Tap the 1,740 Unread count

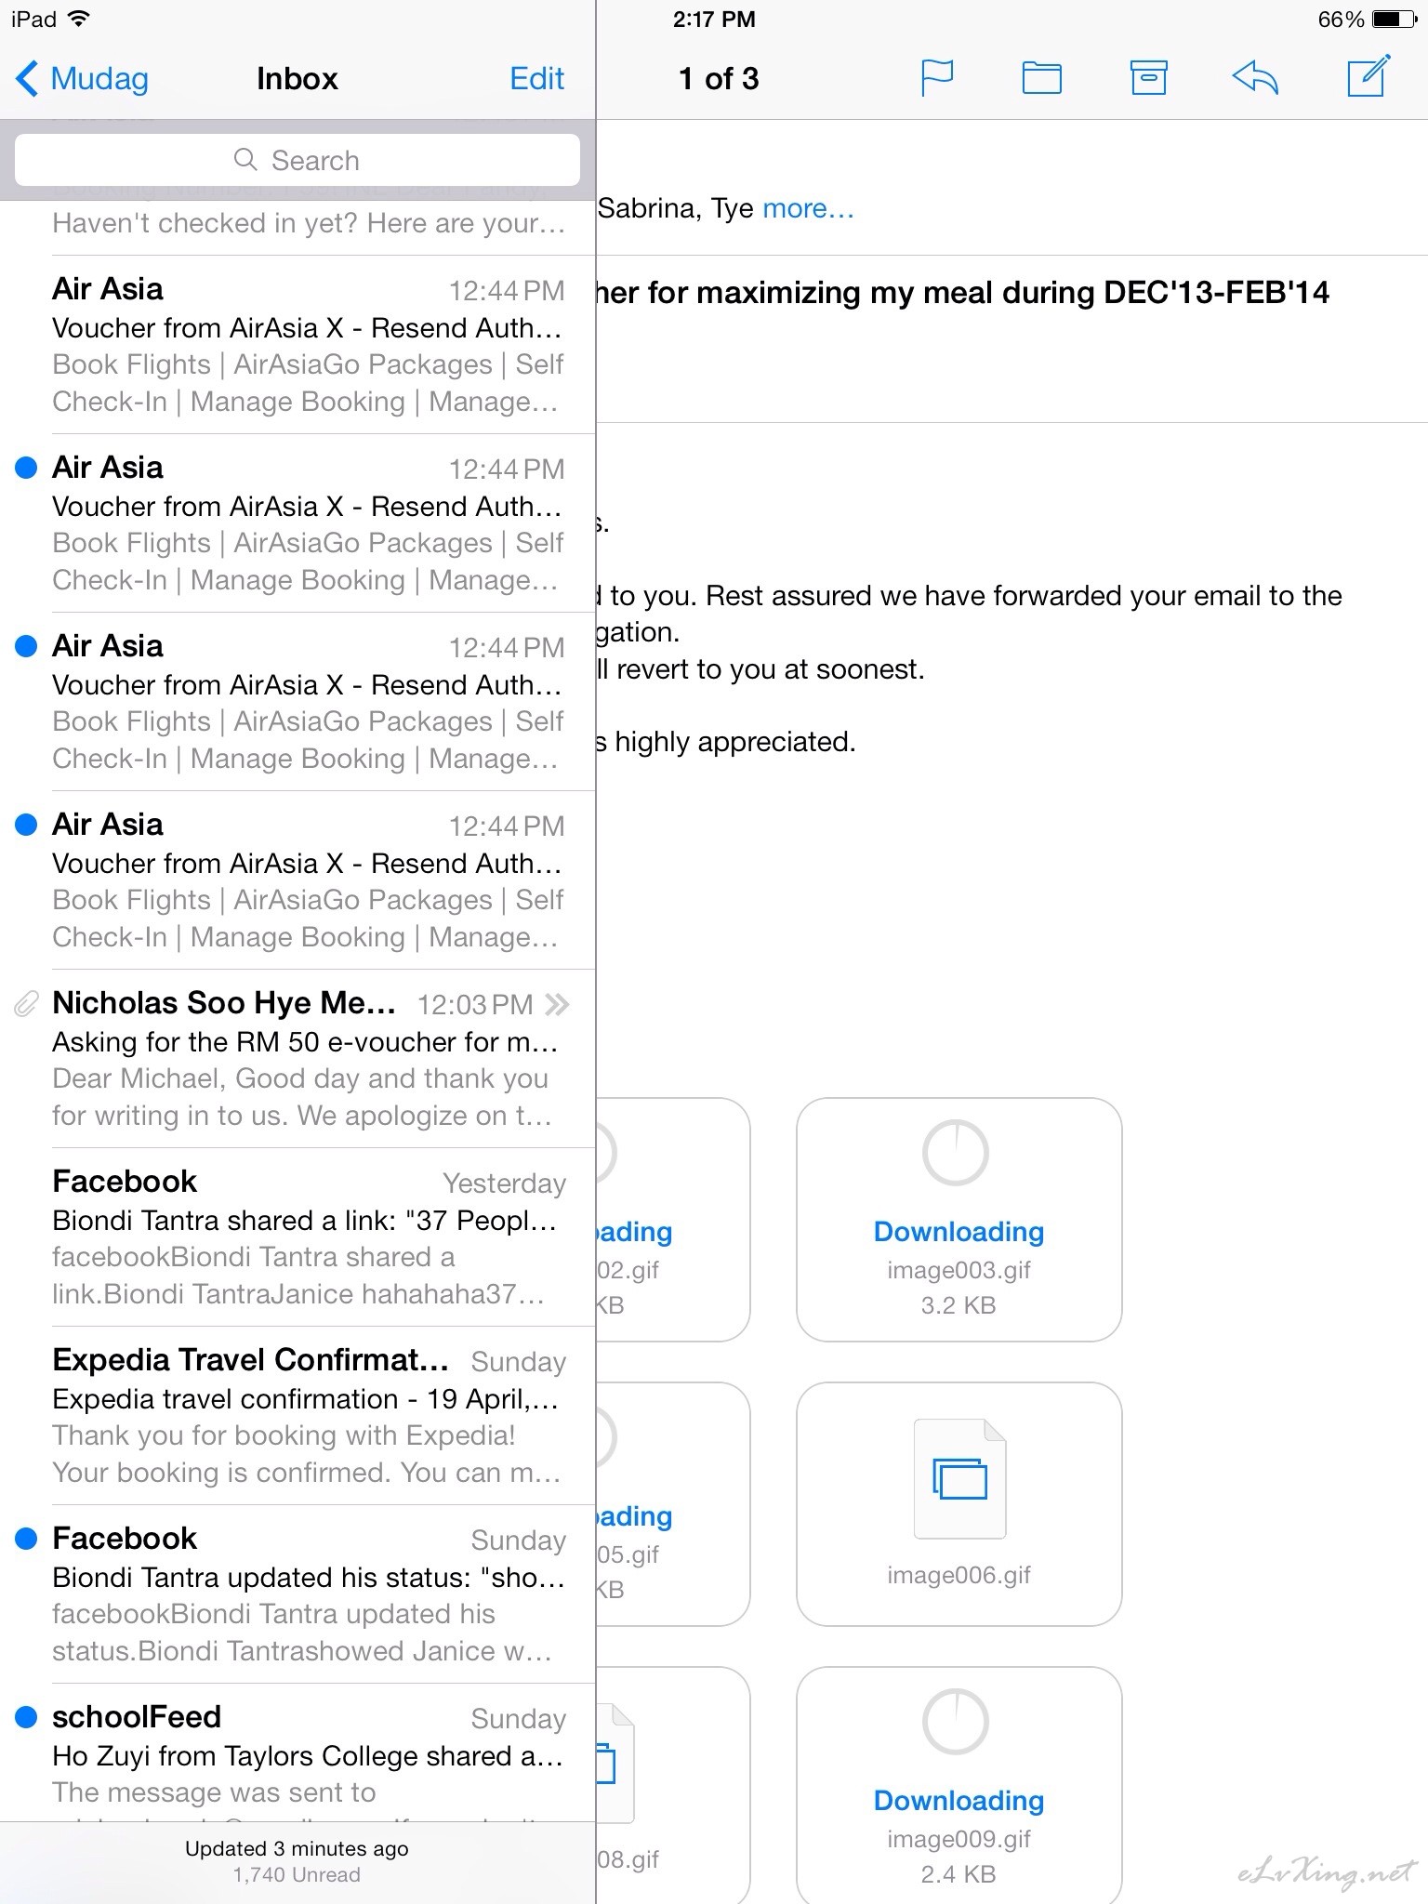(x=297, y=1875)
